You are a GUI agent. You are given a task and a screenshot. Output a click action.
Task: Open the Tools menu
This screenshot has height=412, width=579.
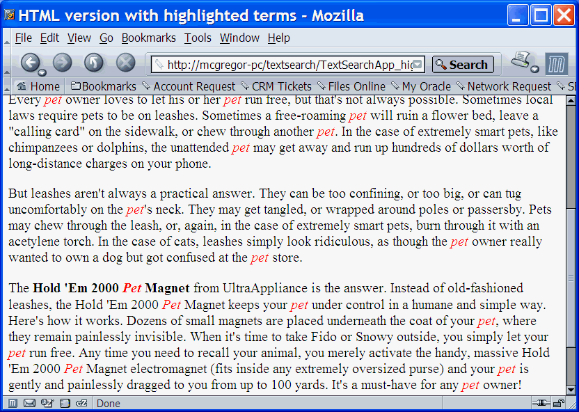click(199, 38)
